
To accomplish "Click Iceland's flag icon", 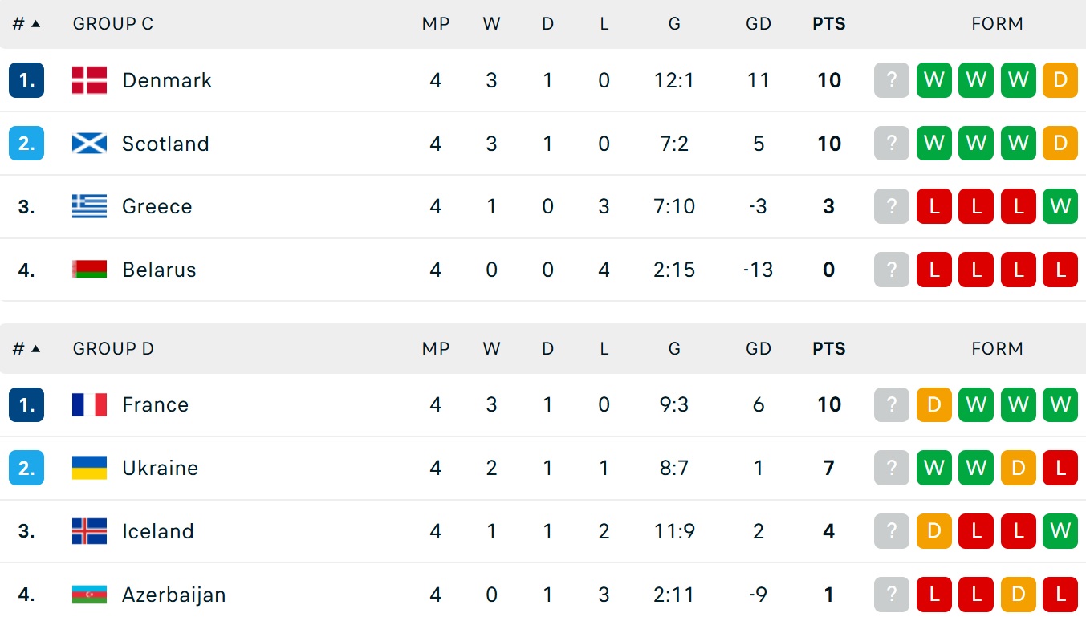I will click(x=89, y=531).
